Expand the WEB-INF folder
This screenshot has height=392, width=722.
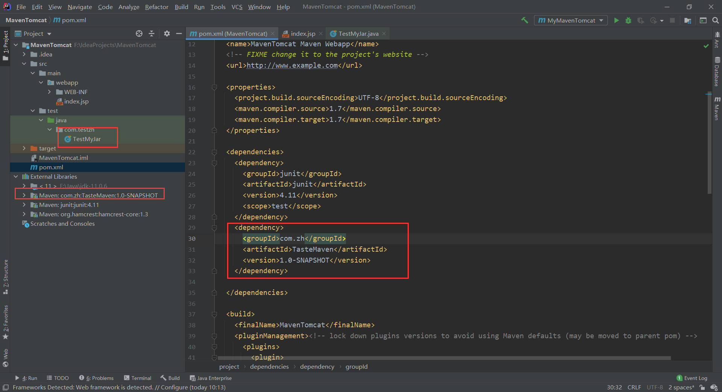click(x=50, y=92)
